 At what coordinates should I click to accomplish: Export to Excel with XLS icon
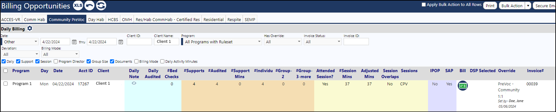(x=78, y=6)
